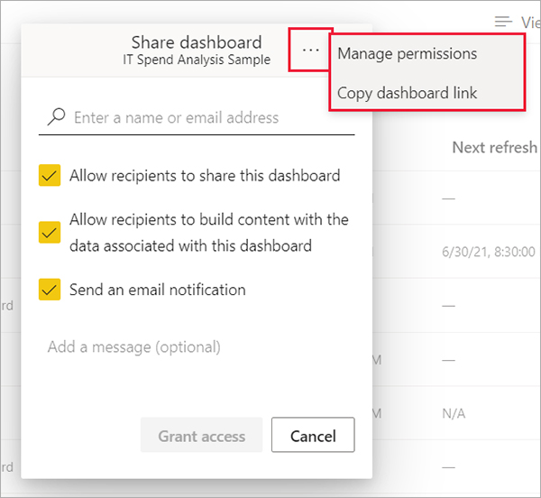The image size is (541, 498).
Task: Click the IT Spend Analysis Sample subtitle
Action: tap(197, 60)
